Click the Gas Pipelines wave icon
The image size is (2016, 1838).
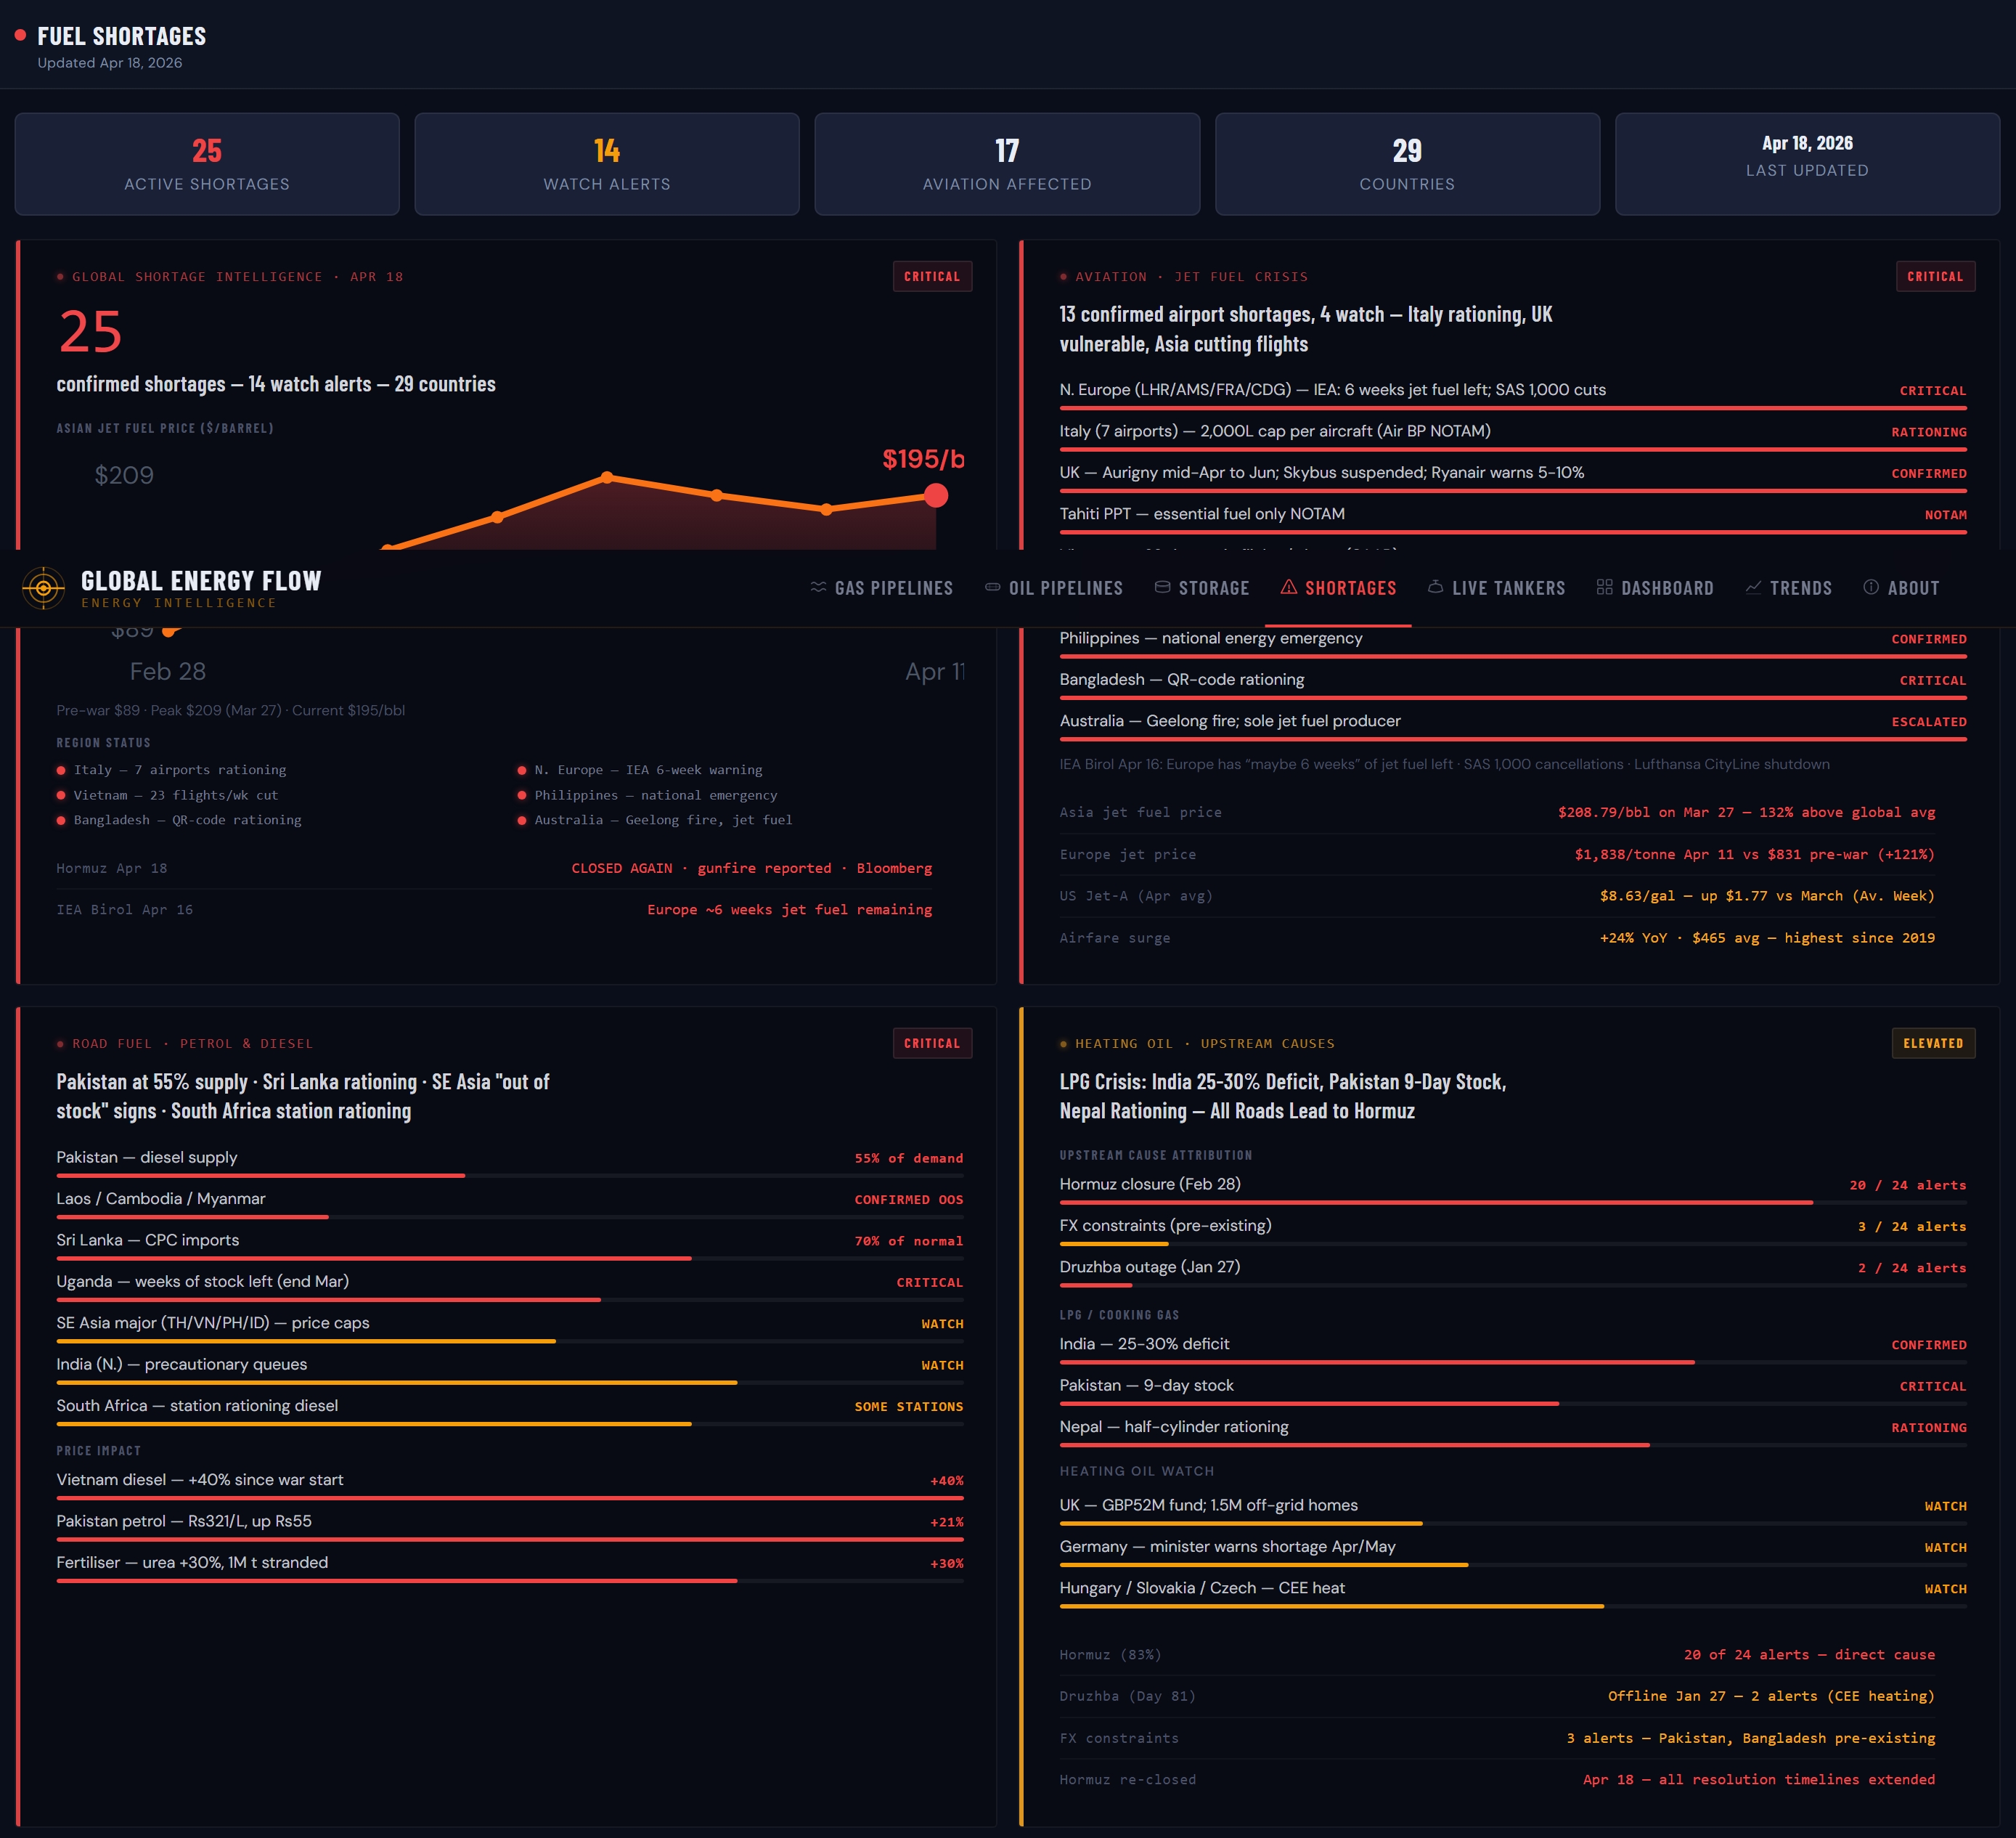(x=818, y=587)
